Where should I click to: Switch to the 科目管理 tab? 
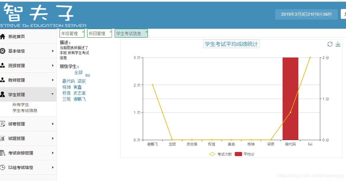click(x=97, y=34)
